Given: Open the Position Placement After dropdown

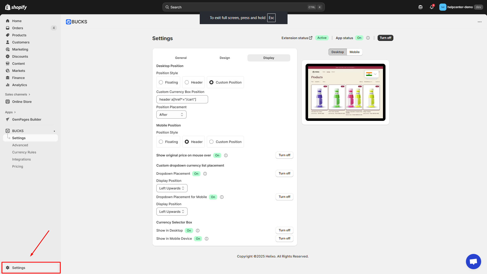Looking at the screenshot, I should click(x=171, y=115).
